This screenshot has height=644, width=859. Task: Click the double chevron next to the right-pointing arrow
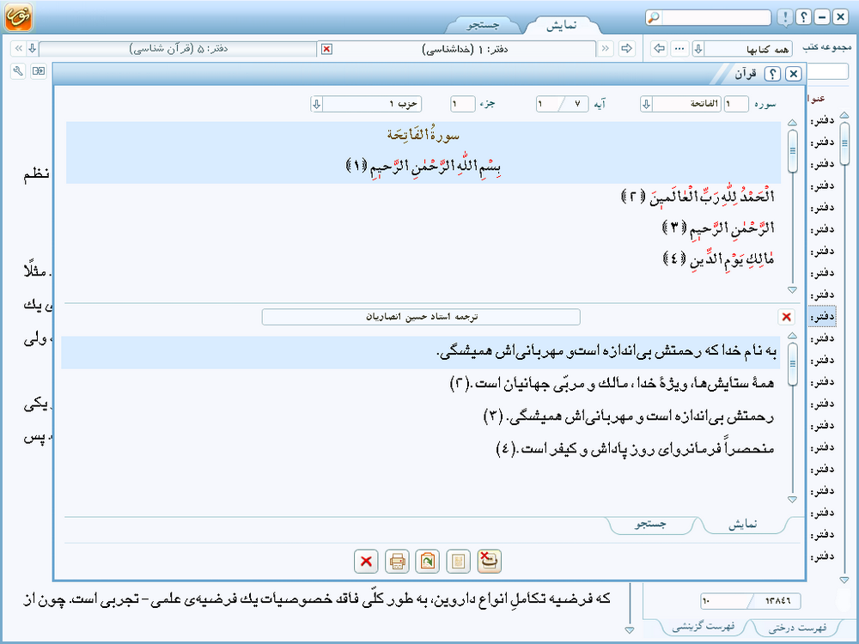[x=606, y=48]
